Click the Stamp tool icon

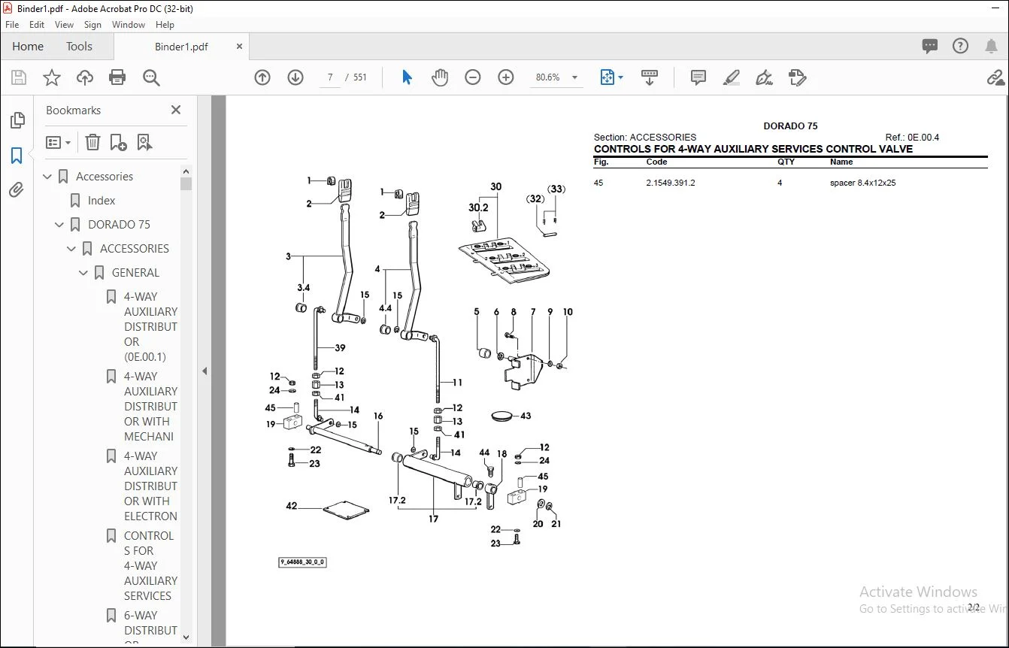797,77
